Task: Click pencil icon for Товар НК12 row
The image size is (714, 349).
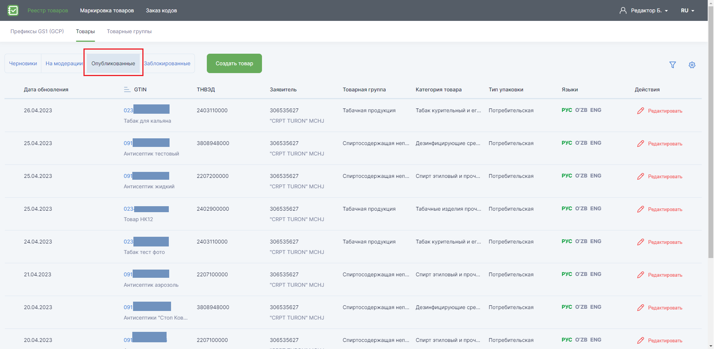Action: (x=641, y=209)
